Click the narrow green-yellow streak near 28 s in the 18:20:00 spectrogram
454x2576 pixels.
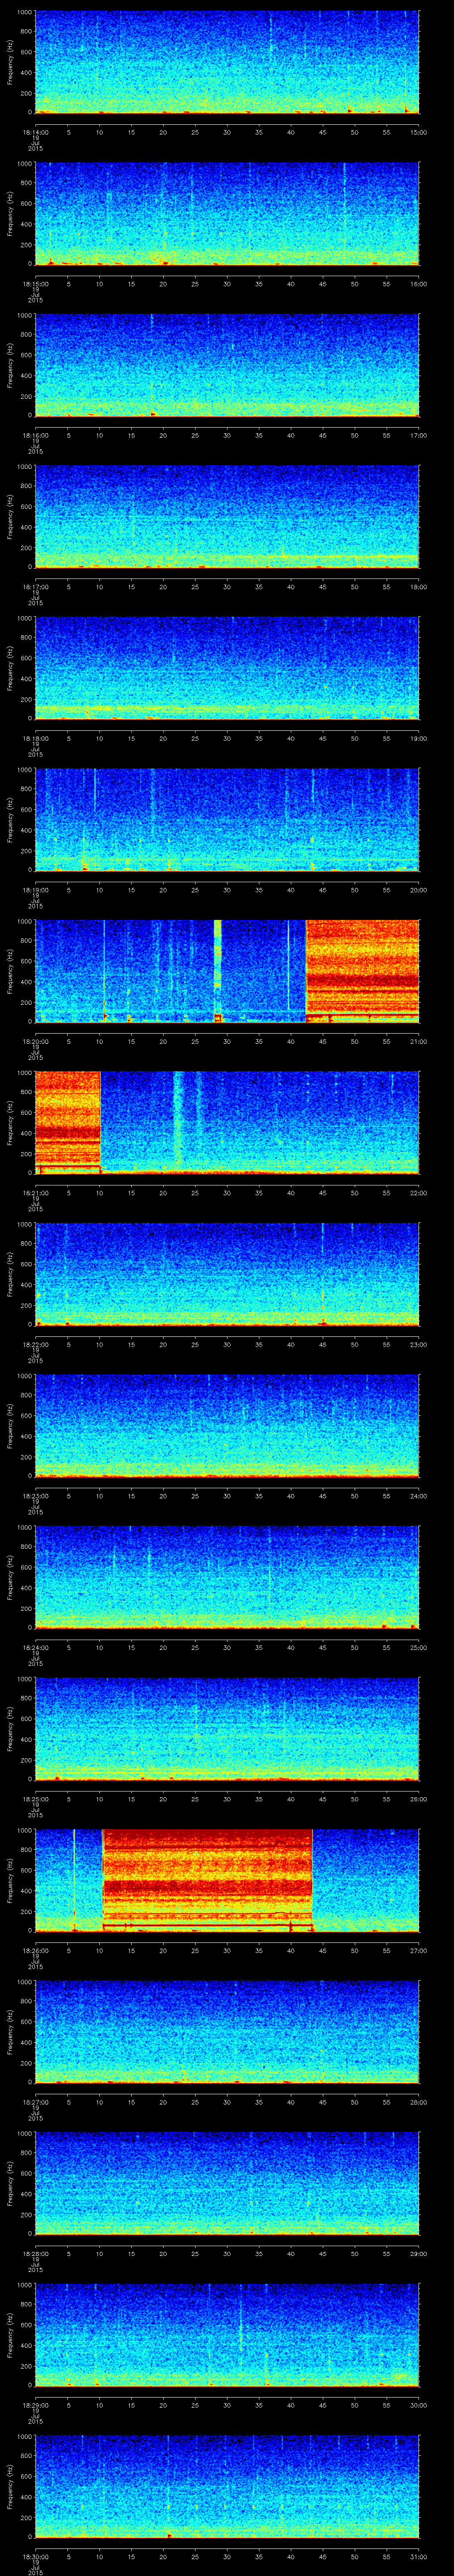pyautogui.click(x=218, y=971)
